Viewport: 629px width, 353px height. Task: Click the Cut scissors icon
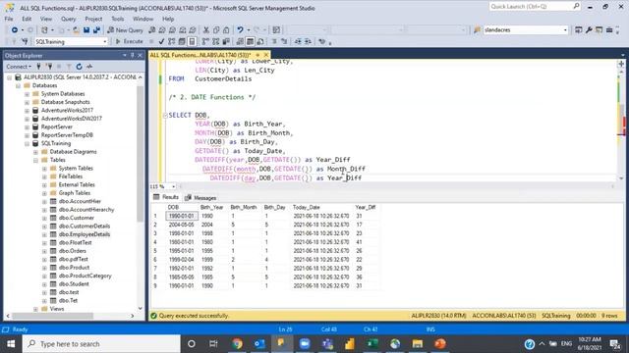(206, 30)
